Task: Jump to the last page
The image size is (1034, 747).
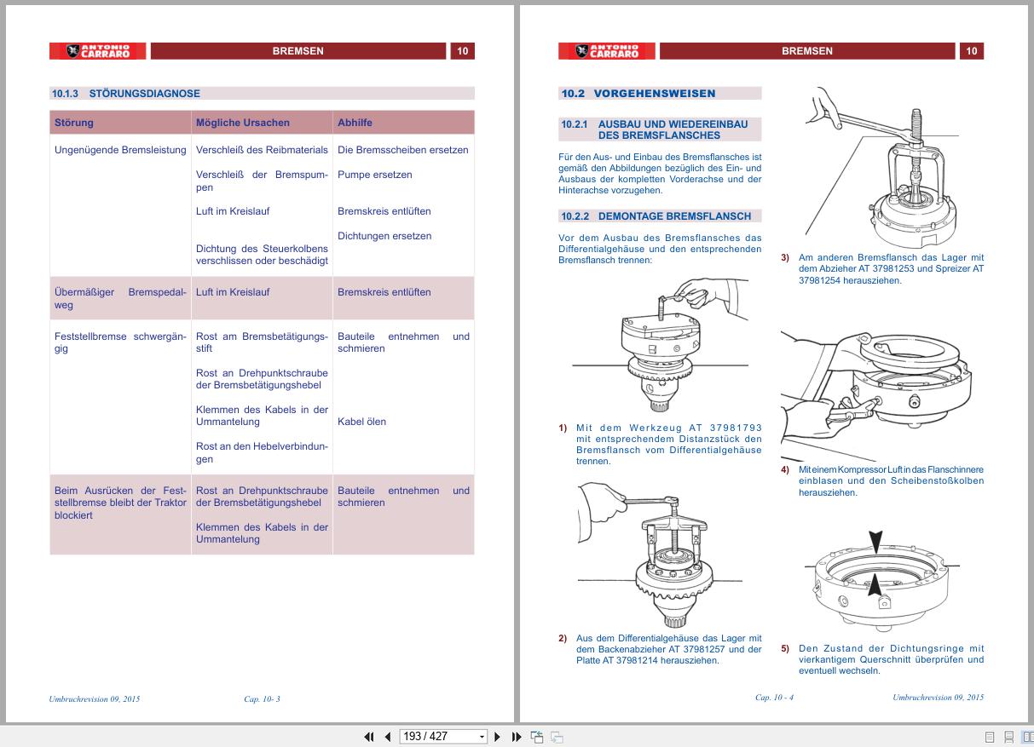Action: 517,737
